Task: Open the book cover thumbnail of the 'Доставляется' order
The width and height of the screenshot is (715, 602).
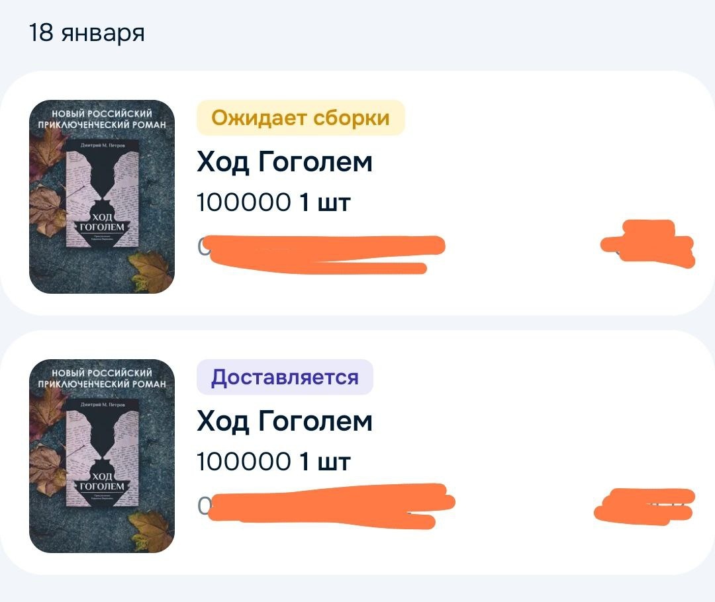Action: 102,456
